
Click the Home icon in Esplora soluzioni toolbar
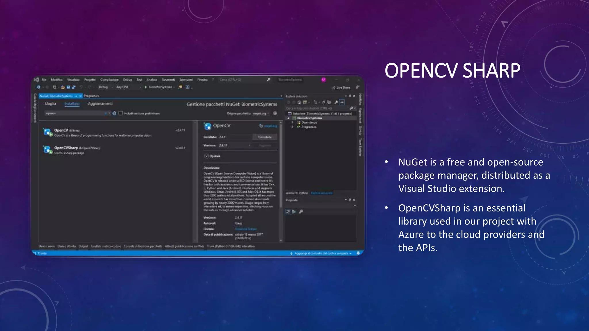coord(299,102)
